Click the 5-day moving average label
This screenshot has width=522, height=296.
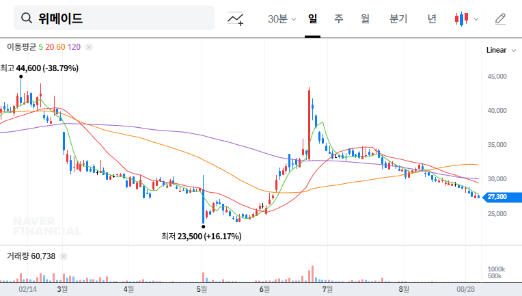tap(40, 47)
